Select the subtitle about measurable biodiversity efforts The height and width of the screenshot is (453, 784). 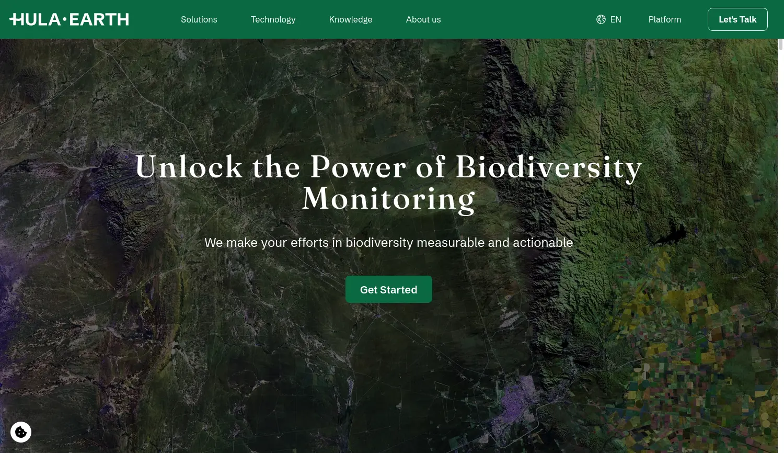(388, 243)
